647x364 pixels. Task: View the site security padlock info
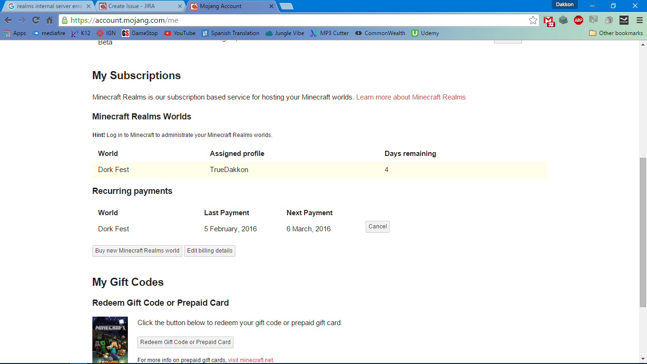click(x=64, y=20)
